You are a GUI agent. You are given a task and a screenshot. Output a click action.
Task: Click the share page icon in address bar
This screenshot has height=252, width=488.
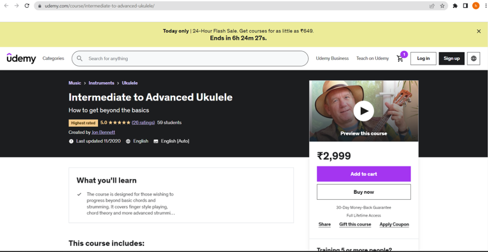click(x=432, y=6)
